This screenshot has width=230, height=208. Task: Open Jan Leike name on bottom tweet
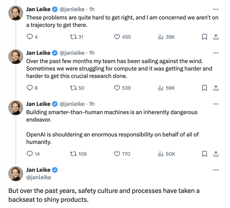38,170
